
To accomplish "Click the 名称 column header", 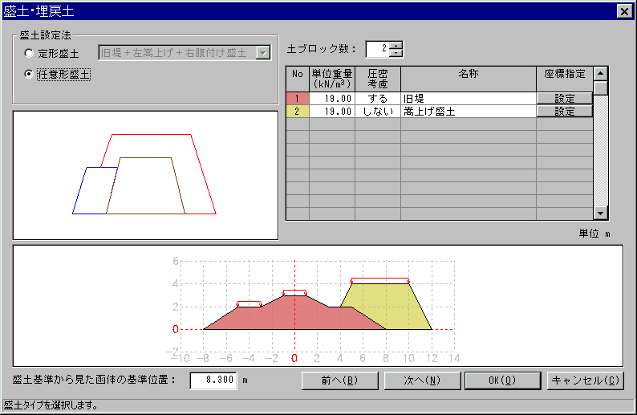I will tap(468, 79).
